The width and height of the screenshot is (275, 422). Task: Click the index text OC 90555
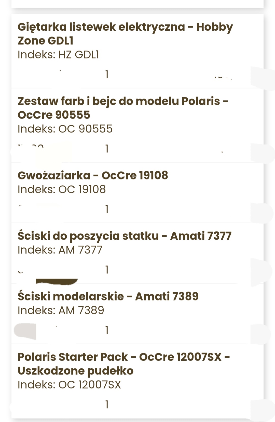pyautogui.click(x=65, y=129)
